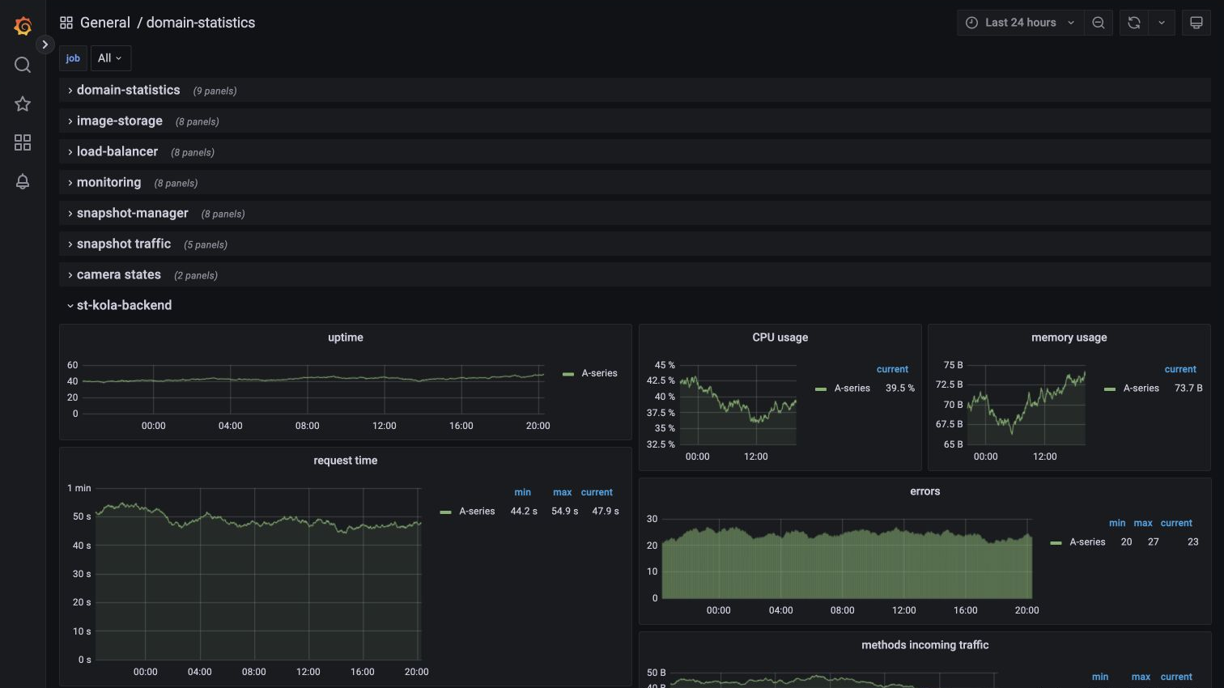The image size is (1224, 688).
Task: Toggle A-series in the memory usage legend
Action: tap(1141, 389)
